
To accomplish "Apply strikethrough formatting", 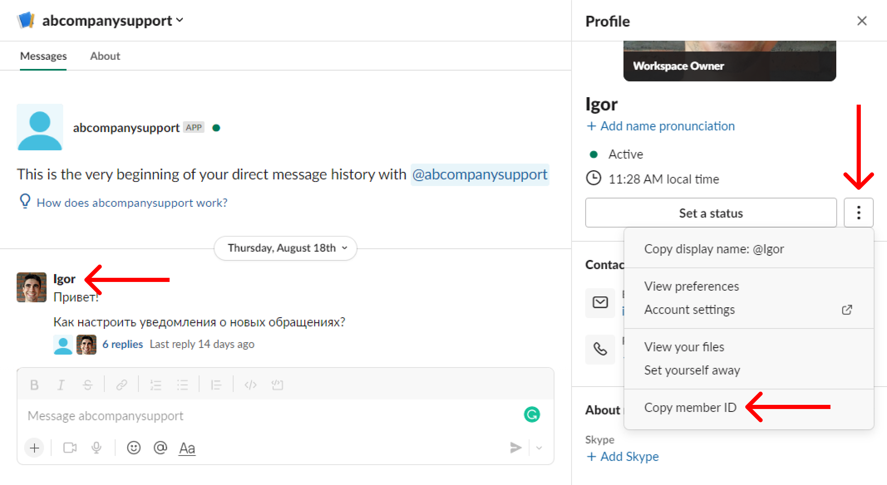I will (x=88, y=385).
